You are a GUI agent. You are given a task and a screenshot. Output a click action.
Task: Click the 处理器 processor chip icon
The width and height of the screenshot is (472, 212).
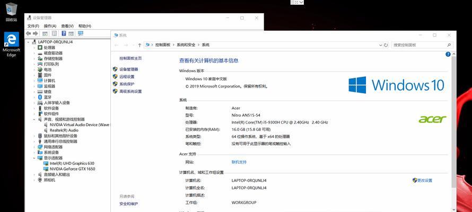click(x=40, y=48)
